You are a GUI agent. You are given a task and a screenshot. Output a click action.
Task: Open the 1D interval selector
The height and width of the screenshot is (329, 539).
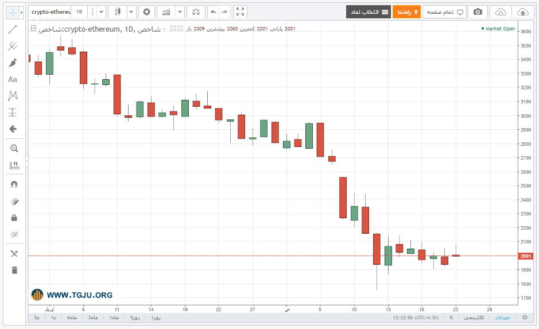(x=79, y=12)
